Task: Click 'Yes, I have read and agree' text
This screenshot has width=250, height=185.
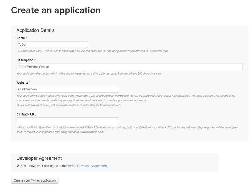Action: tap(44, 166)
